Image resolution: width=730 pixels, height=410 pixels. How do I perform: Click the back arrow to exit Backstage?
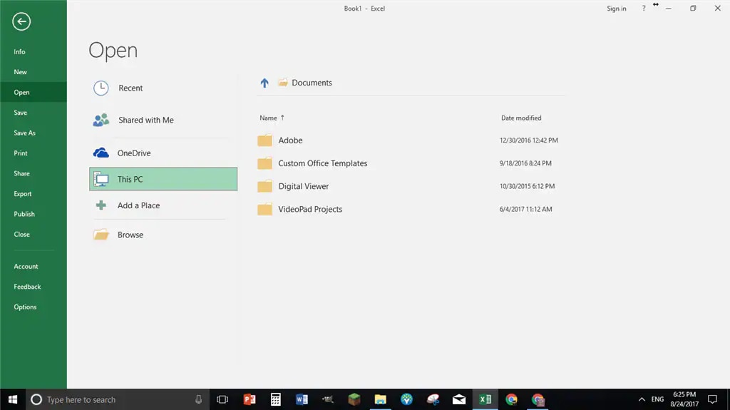(21, 22)
